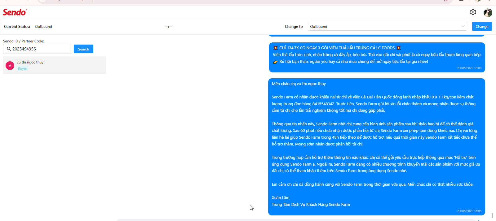Focus the Sendo ID / Partner Code field

tap(37, 49)
